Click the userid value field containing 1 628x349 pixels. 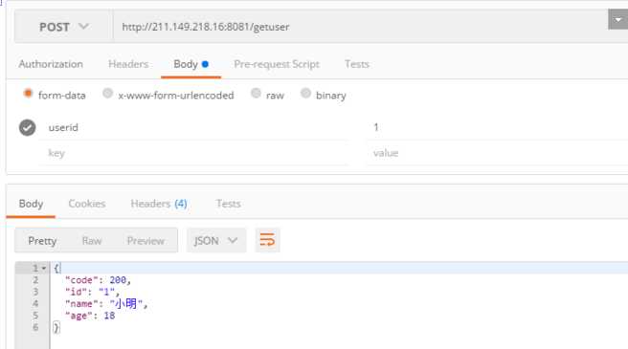point(498,128)
